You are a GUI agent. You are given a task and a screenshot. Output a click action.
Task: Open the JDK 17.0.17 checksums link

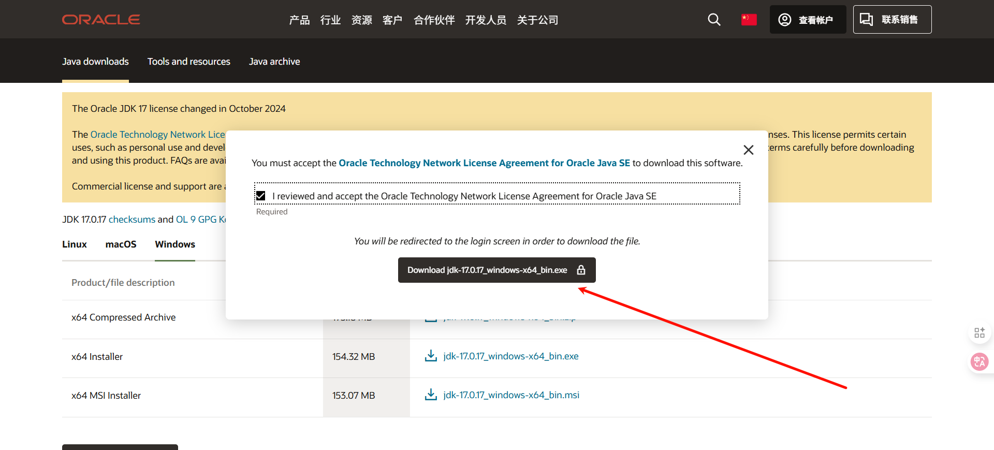tap(132, 220)
